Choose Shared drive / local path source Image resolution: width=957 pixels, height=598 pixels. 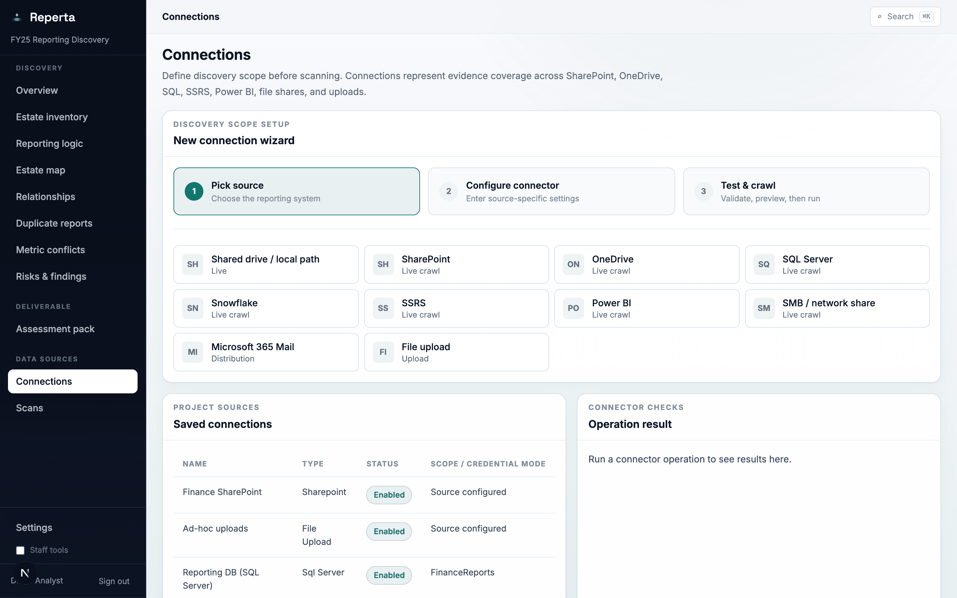pyautogui.click(x=266, y=264)
